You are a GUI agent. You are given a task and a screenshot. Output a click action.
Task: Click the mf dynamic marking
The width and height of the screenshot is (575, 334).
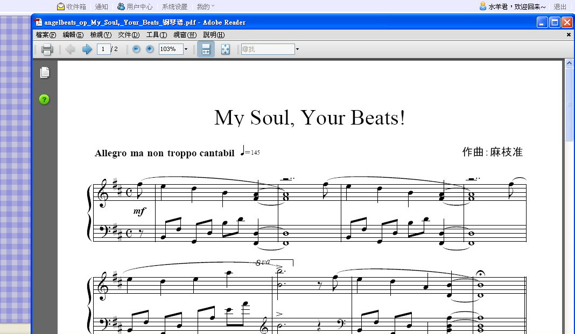139,211
